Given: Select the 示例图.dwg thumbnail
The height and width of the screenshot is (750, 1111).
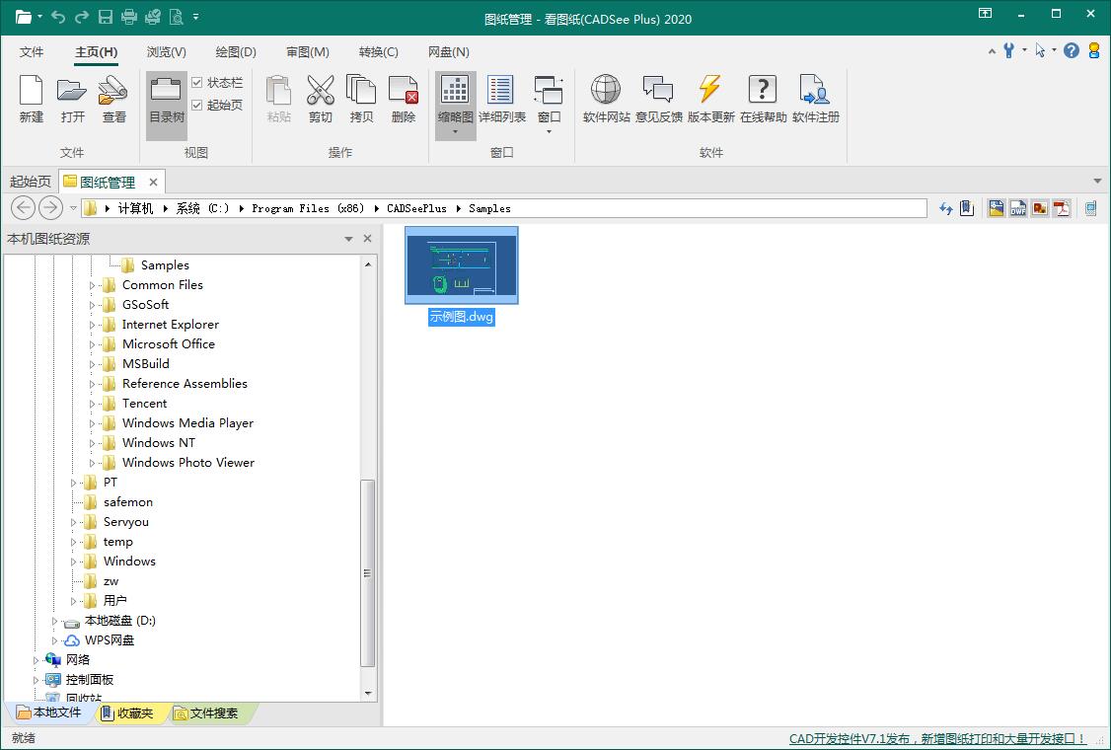Looking at the screenshot, I should click(x=461, y=275).
